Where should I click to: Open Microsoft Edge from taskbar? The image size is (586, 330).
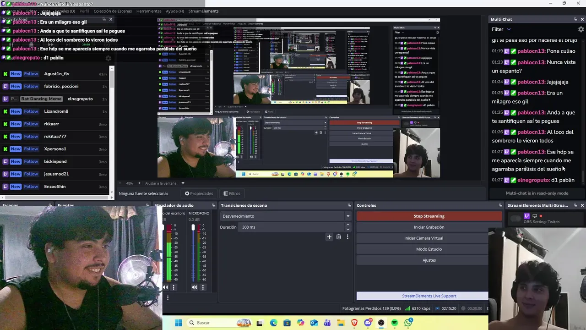273,323
